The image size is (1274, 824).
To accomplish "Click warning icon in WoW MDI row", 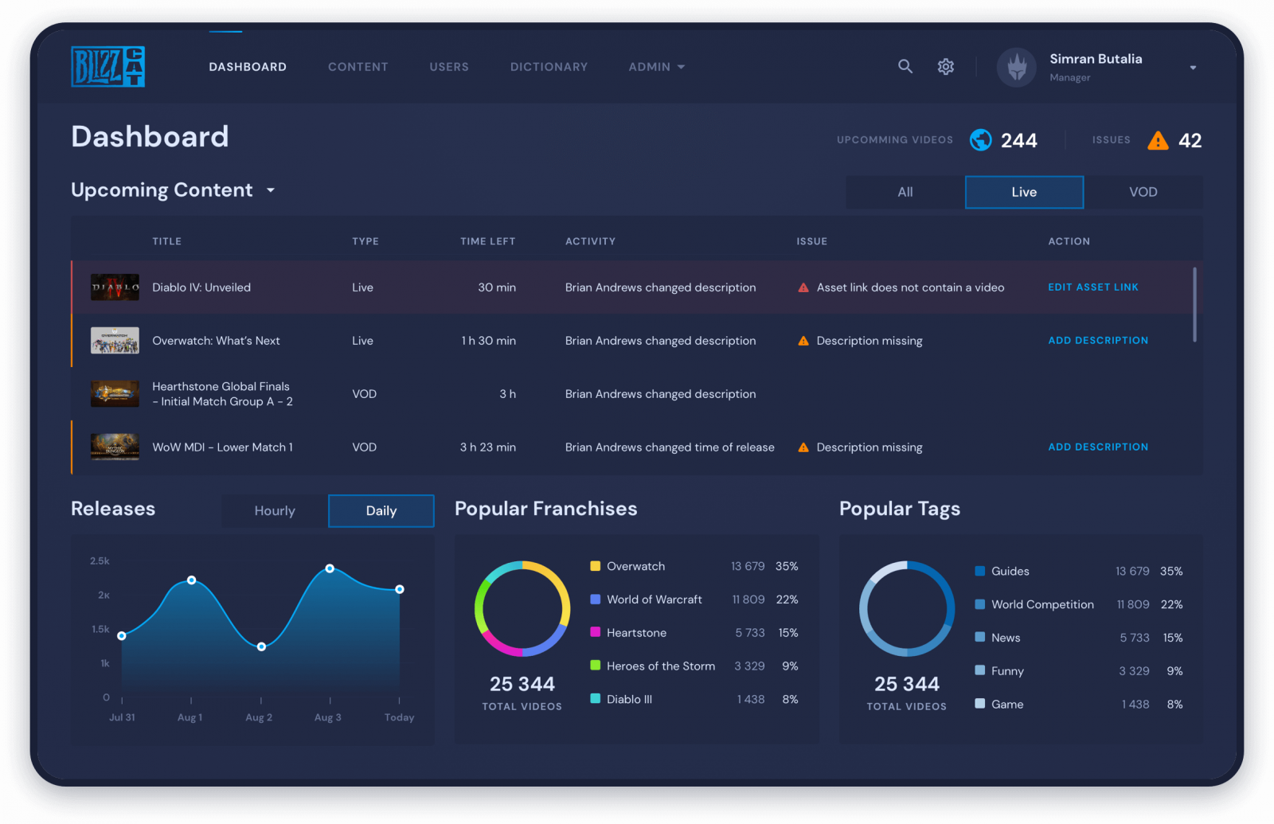I will pyautogui.click(x=803, y=447).
